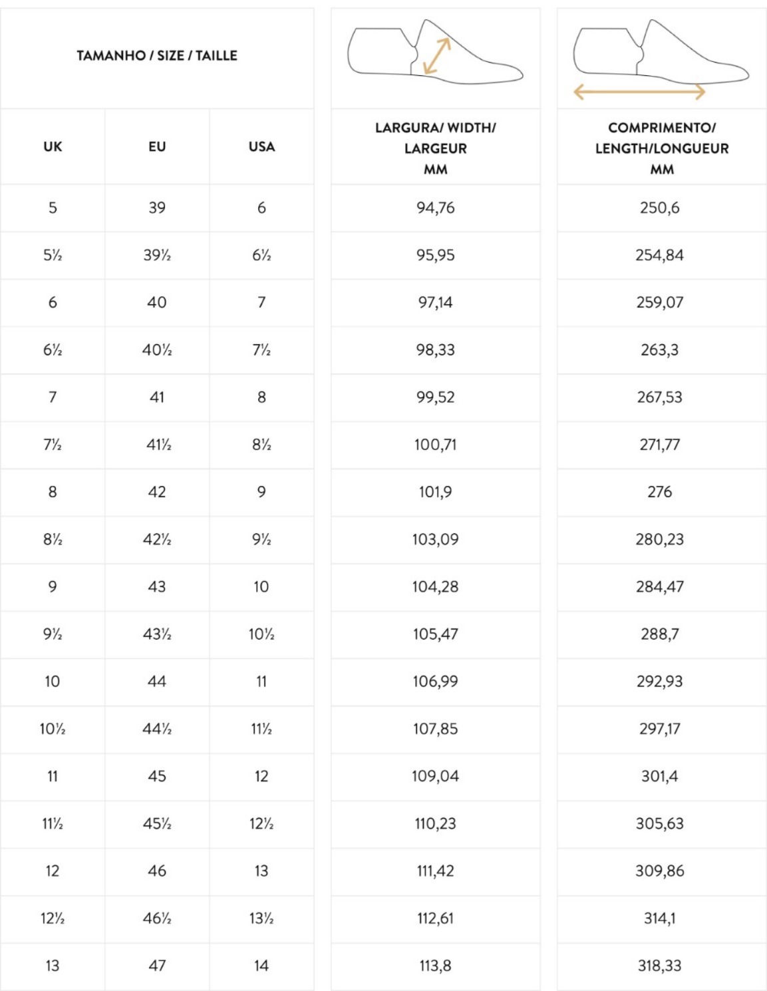This screenshot has width=767, height=991.
Task: Click the width value 94,76
Action: point(436,208)
